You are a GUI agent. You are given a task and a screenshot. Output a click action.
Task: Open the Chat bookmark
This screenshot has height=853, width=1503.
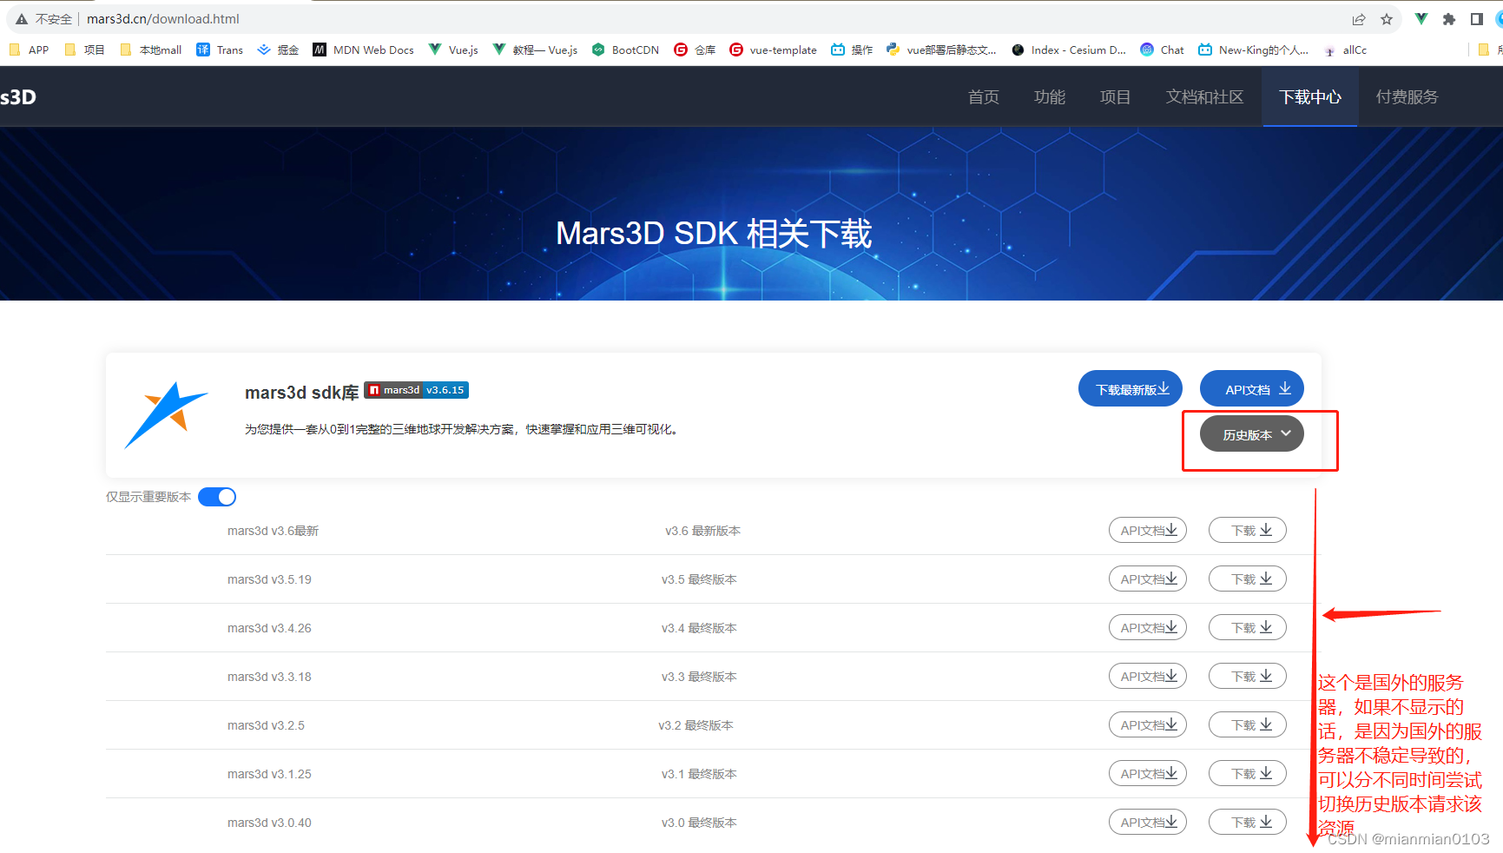tap(1163, 50)
